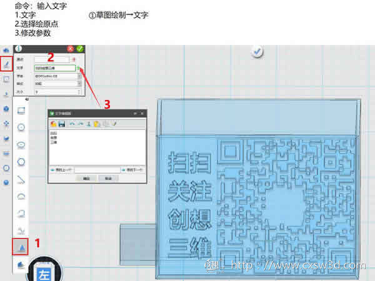Click last toolbar icon in text editor
This screenshot has height=281, width=375.
pos(114,124)
